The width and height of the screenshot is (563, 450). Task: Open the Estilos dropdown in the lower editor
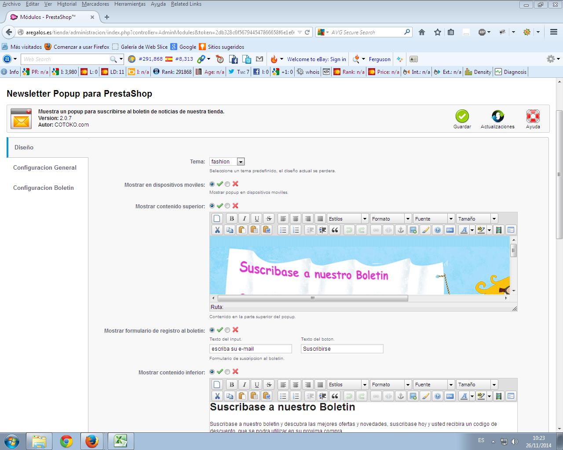pos(347,385)
